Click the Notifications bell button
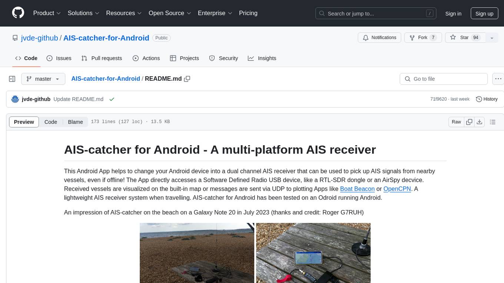This screenshot has height=283, width=504. click(379, 37)
